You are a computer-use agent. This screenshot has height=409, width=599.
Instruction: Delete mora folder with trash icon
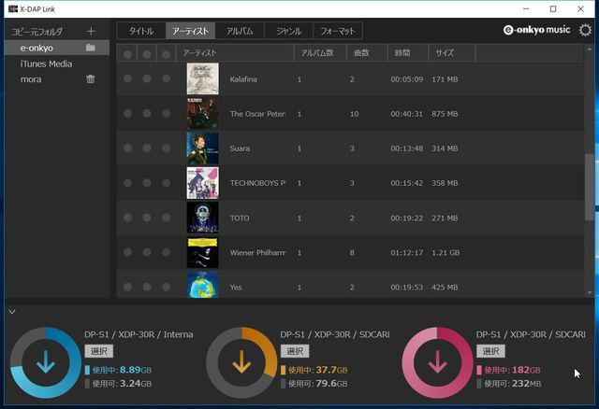(91, 78)
